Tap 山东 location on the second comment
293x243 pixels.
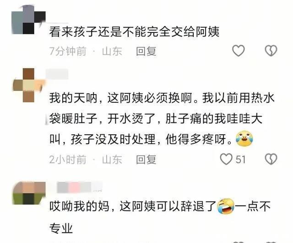(x=112, y=159)
